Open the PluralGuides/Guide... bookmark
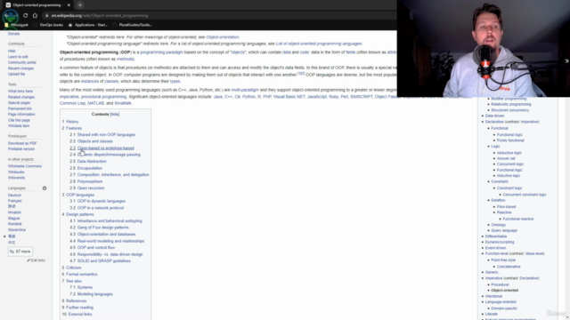The image size is (570, 320). 133,25
